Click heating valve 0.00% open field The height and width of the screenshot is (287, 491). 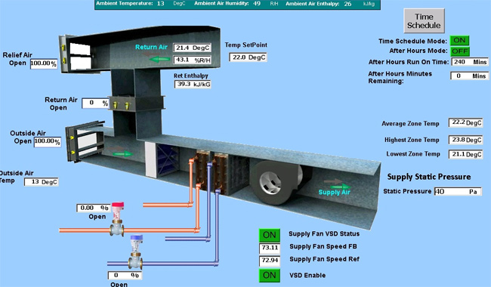click(93, 208)
